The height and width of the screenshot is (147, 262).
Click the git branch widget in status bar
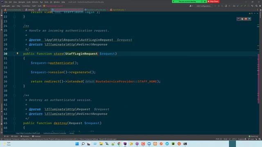(251, 139)
